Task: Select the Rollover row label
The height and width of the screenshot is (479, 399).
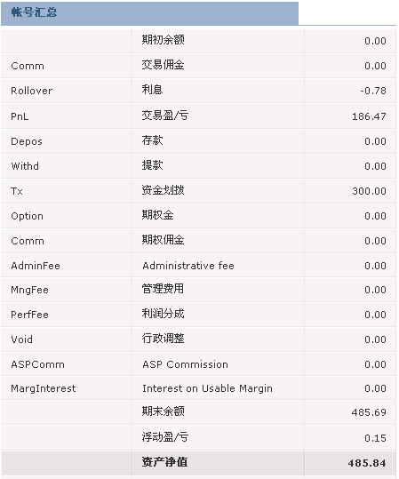Action: coord(31,91)
